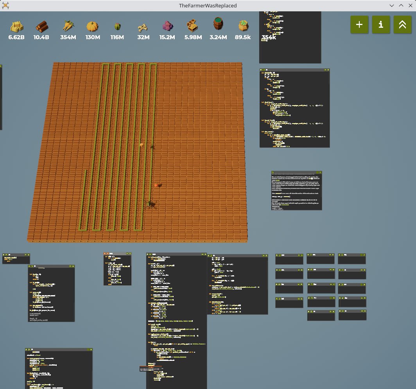This screenshot has height=389, width=416.
Task: Expand the unlocks menu via double-chevron button
Action: point(402,24)
